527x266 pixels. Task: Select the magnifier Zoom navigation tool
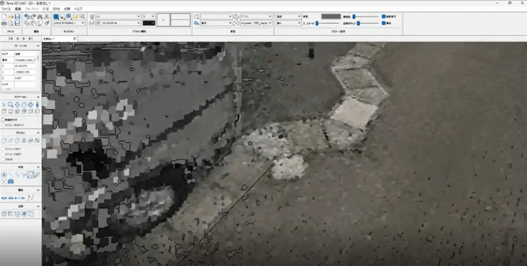tap(11, 105)
